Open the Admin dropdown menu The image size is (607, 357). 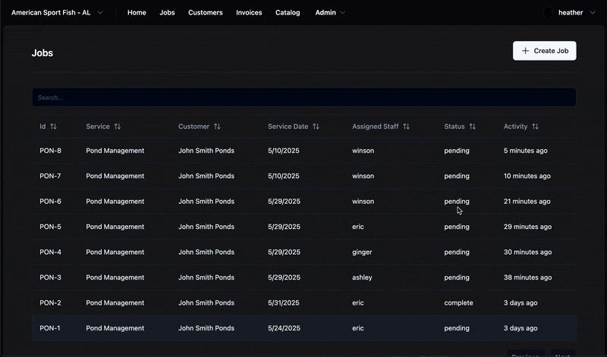pyautogui.click(x=330, y=13)
